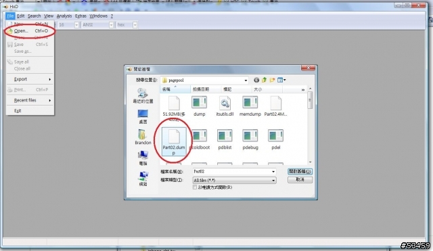Select Close all in the File menu
The width and height of the screenshot is (433, 251).
point(30,69)
